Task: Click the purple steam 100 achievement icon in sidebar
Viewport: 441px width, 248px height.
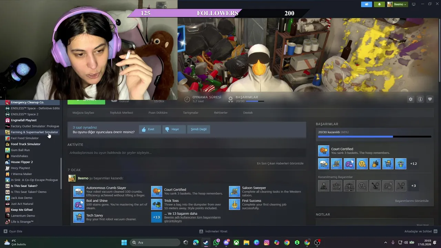Action: click(x=349, y=164)
